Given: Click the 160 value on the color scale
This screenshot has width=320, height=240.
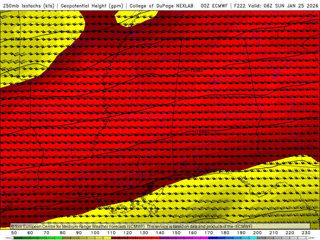Looking at the screenshot, I should pos(192,233).
